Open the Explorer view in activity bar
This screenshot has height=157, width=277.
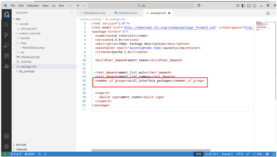coord(6,15)
